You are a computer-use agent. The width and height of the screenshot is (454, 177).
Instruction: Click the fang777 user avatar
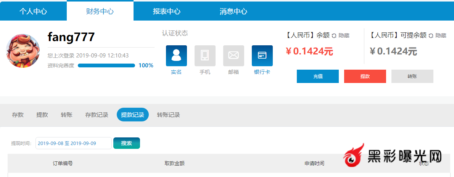pyautogui.click(x=23, y=51)
